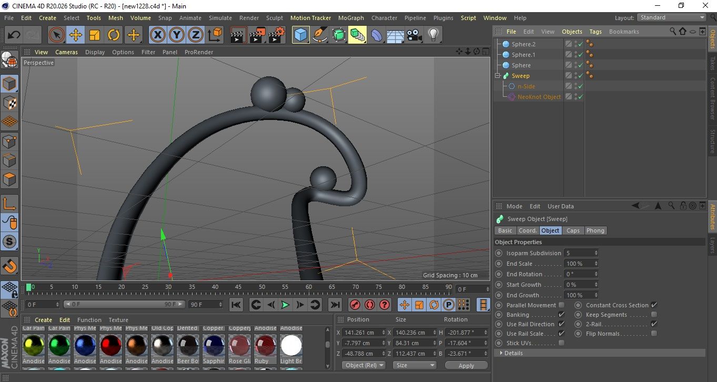Viewport: 717px width, 382px height.
Task: Open the Spline Pen tool
Action: tap(319, 35)
